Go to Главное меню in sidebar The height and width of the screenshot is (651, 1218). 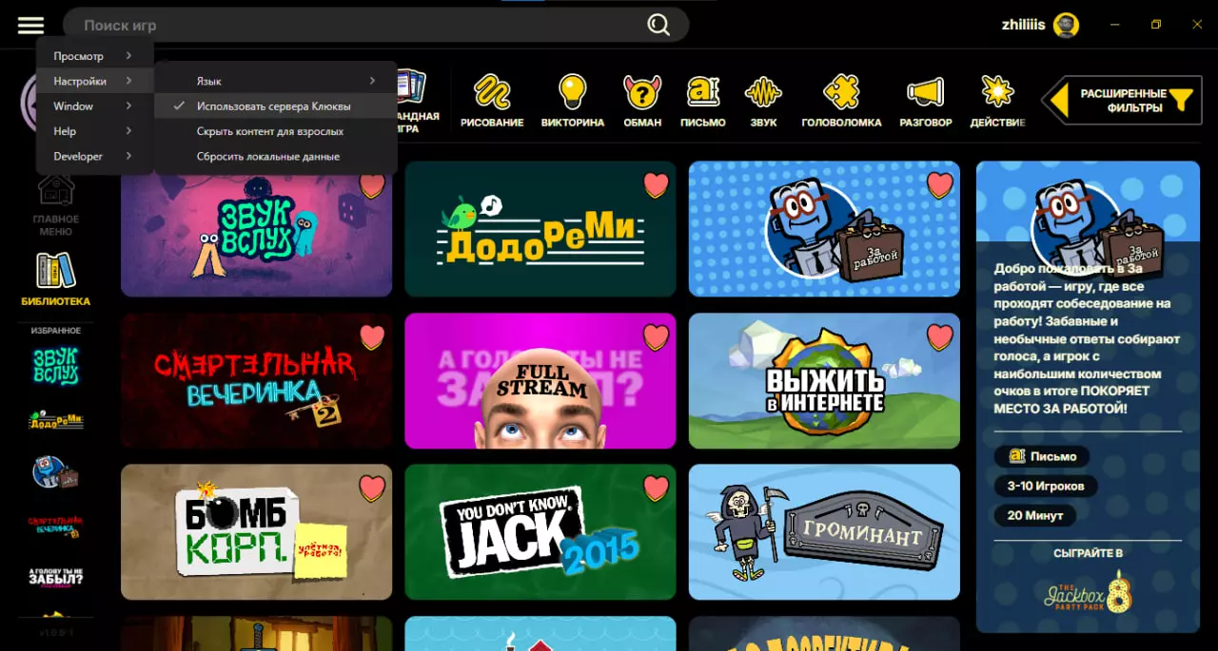coord(56,204)
